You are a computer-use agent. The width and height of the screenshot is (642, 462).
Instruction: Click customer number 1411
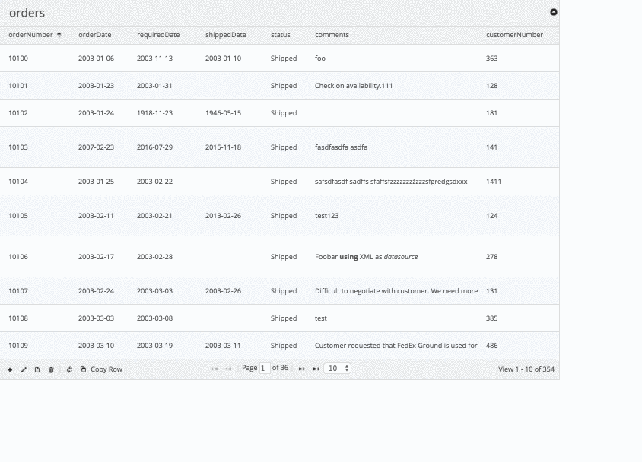(494, 182)
